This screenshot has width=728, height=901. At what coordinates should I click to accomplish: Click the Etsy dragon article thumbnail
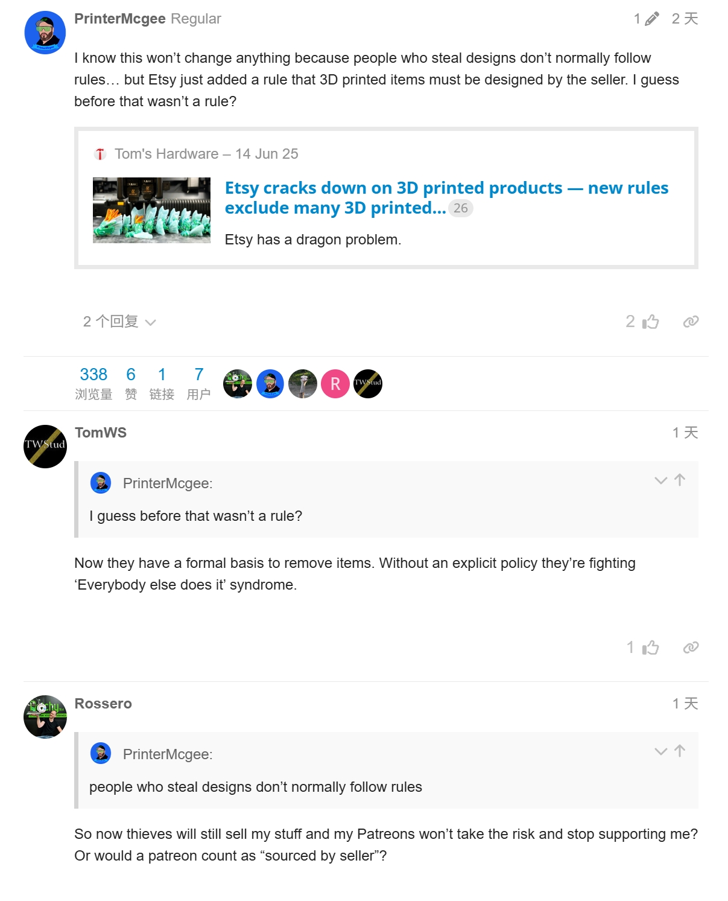(x=151, y=210)
